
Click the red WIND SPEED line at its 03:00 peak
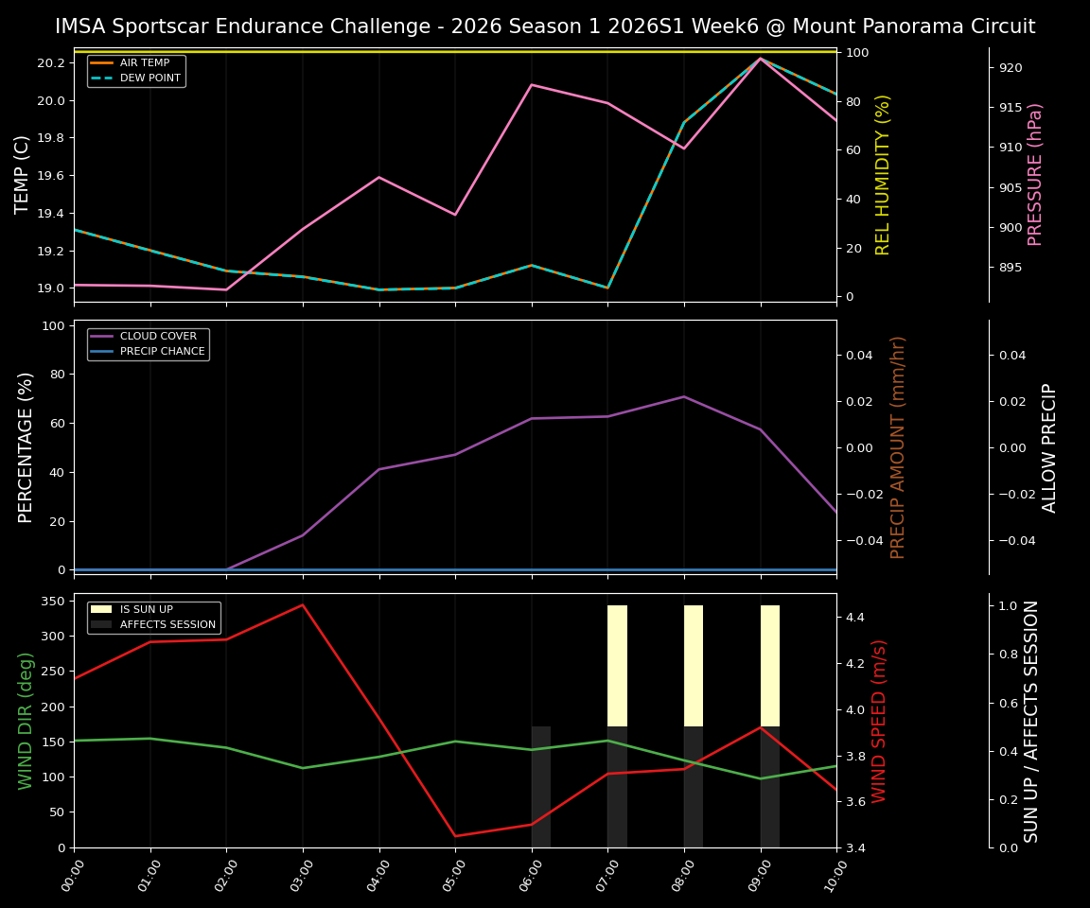point(301,605)
